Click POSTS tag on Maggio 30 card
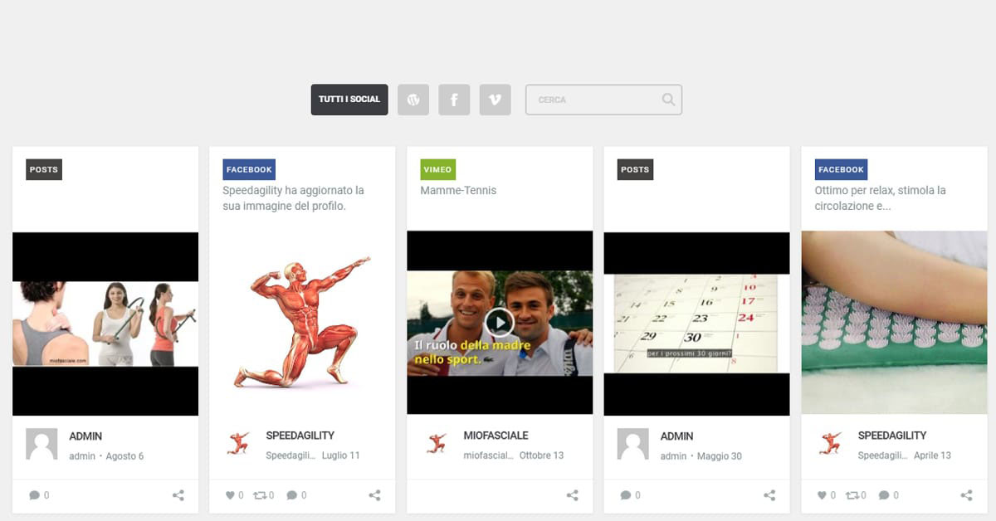Viewport: 996px width, 521px height. (635, 169)
